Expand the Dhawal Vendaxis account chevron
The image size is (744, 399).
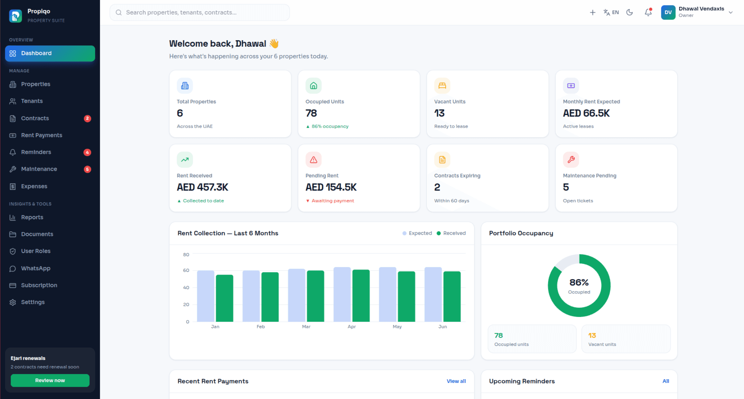tap(730, 13)
